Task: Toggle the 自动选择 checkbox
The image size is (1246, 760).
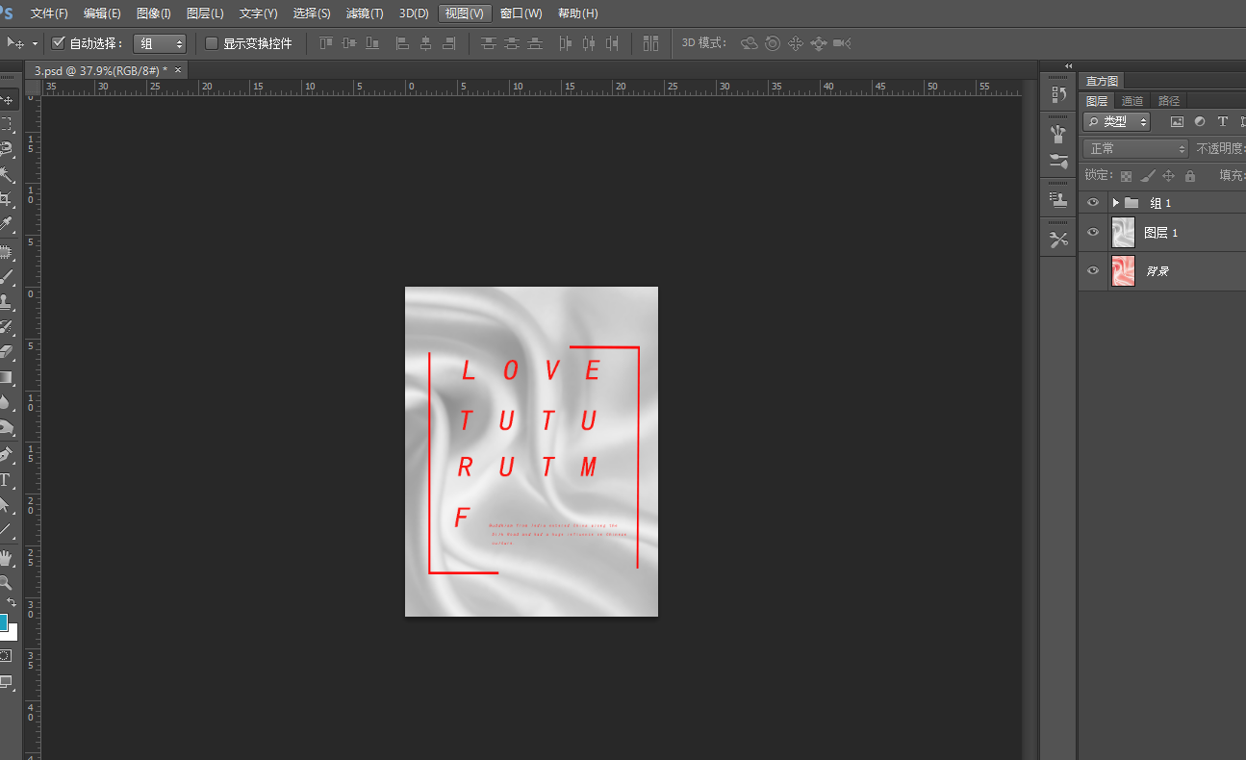Action: coord(58,43)
